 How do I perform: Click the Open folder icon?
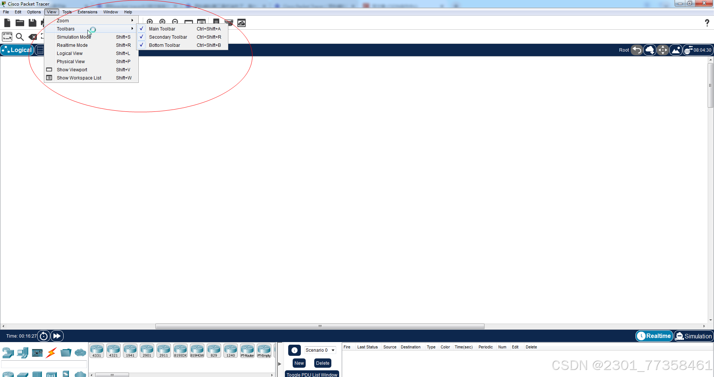point(20,23)
